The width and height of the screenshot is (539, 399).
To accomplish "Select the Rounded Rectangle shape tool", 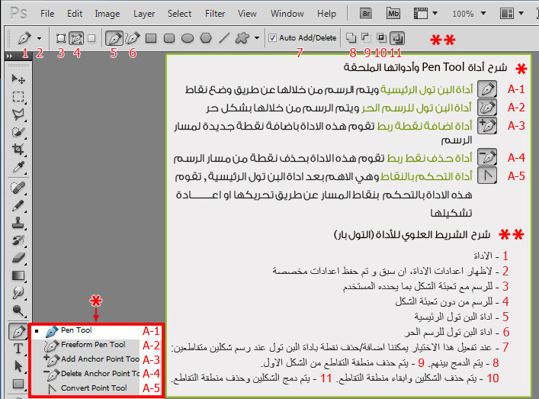I will pos(169,38).
